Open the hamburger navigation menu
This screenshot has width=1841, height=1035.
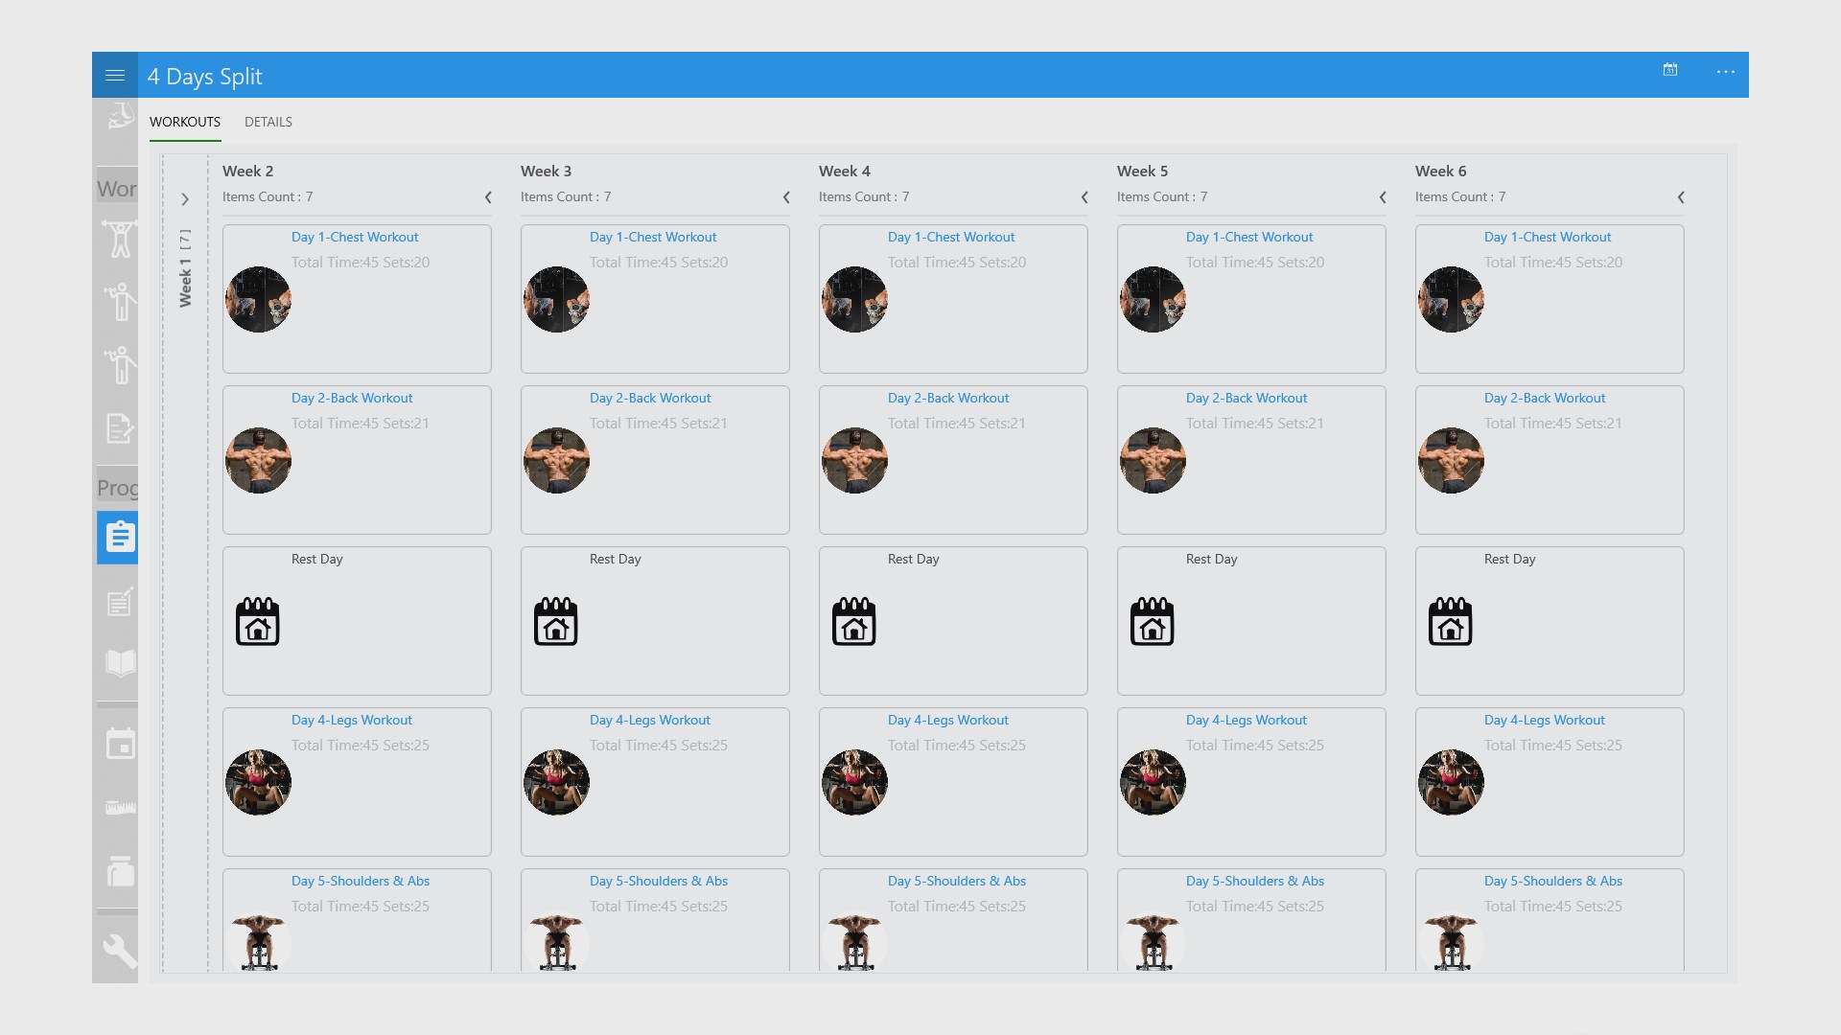pyautogui.click(x=115, y=75)
